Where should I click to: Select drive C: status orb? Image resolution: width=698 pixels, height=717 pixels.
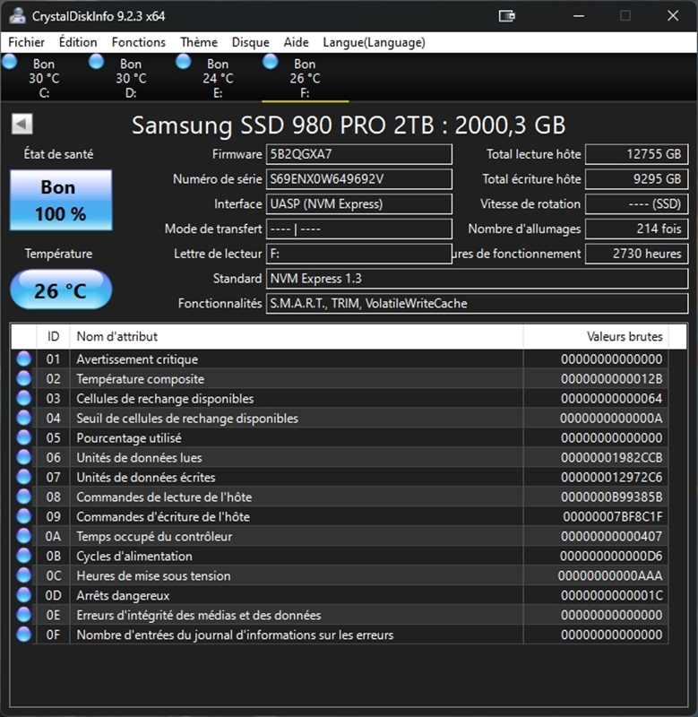[x=10, y=62]
